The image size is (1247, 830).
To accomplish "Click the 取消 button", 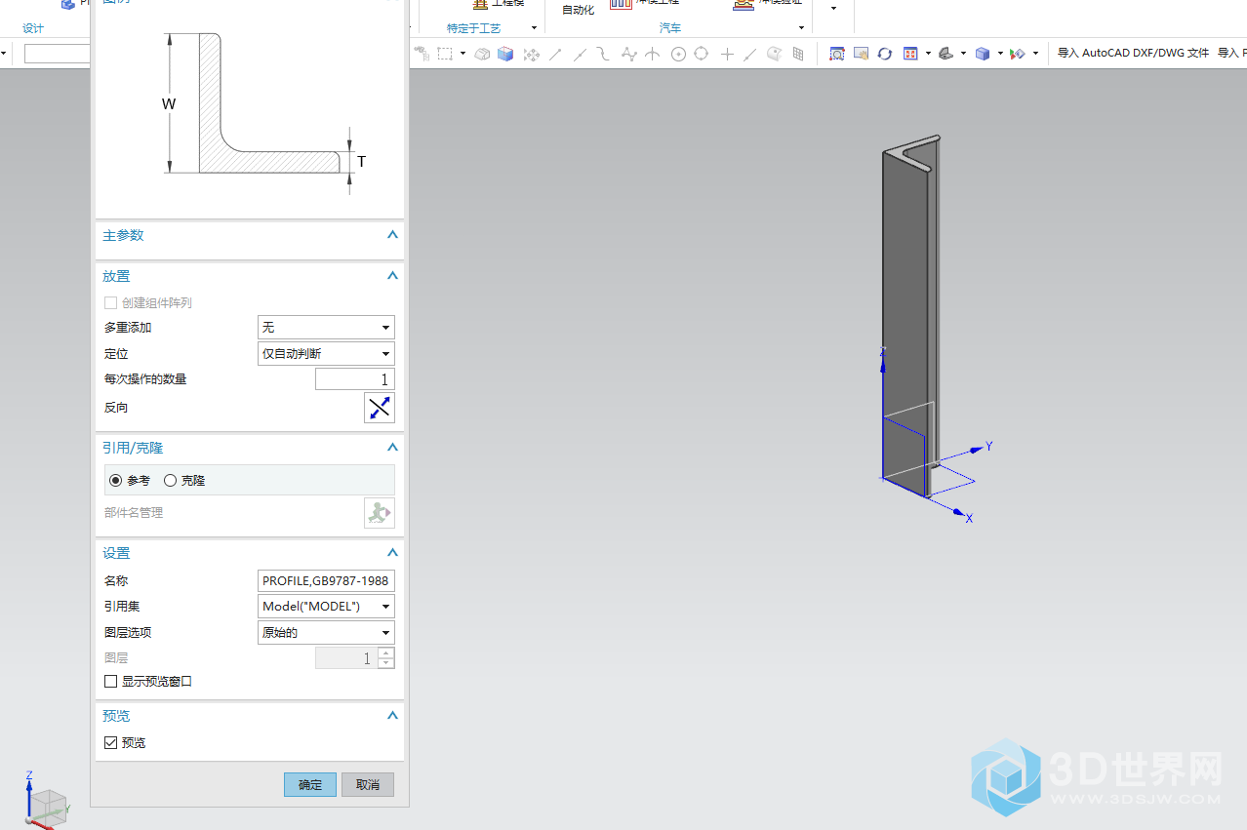I will 367,785.
